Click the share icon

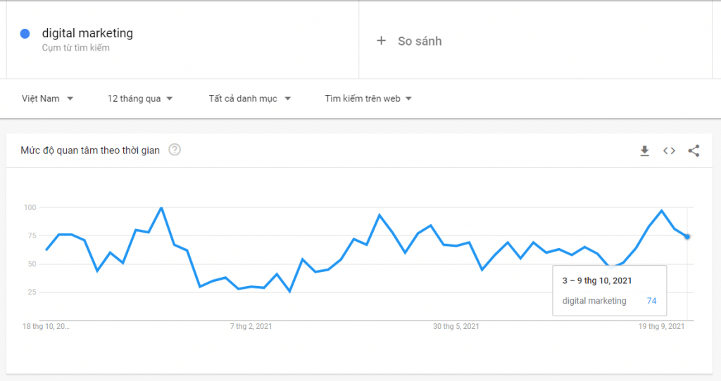[x=694, y=150]
